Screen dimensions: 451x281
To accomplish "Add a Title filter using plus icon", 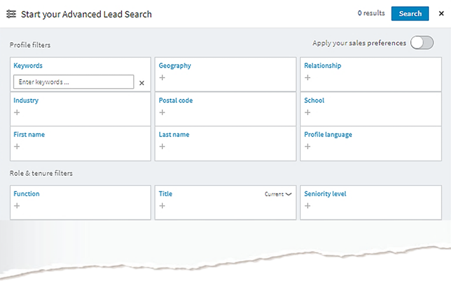I will (162, 206).
